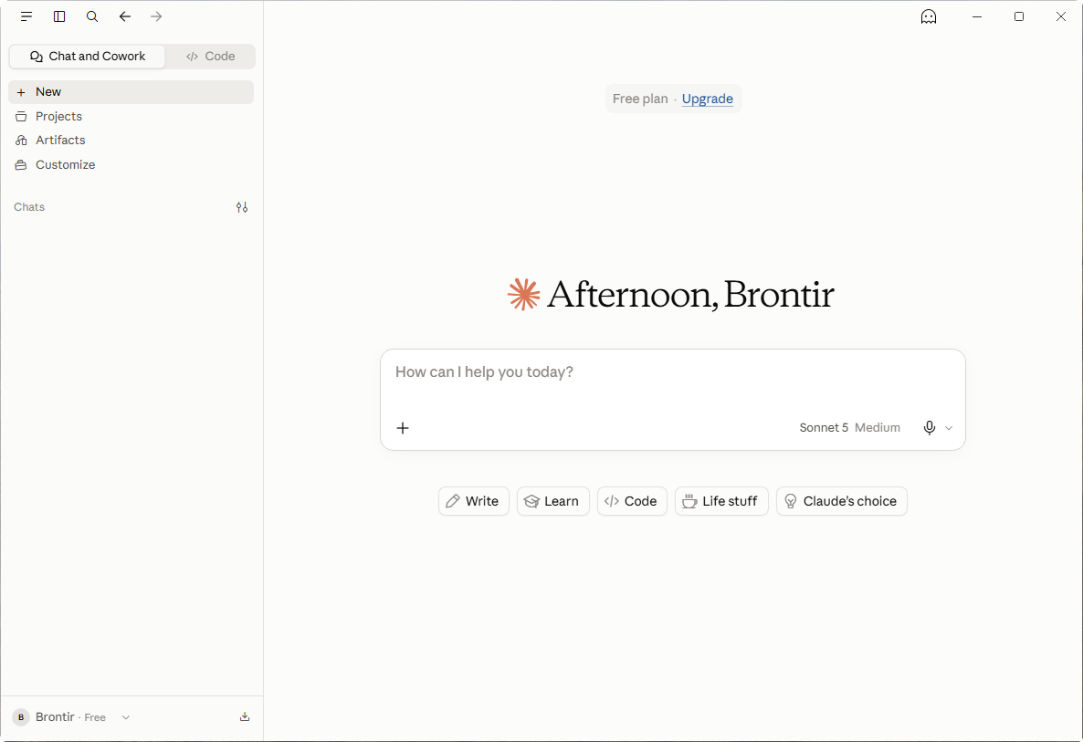Image resolution: width=1083 pixels, height=742 pixels.
Task: Go forward with the right arrow
Action: (157, 16)
